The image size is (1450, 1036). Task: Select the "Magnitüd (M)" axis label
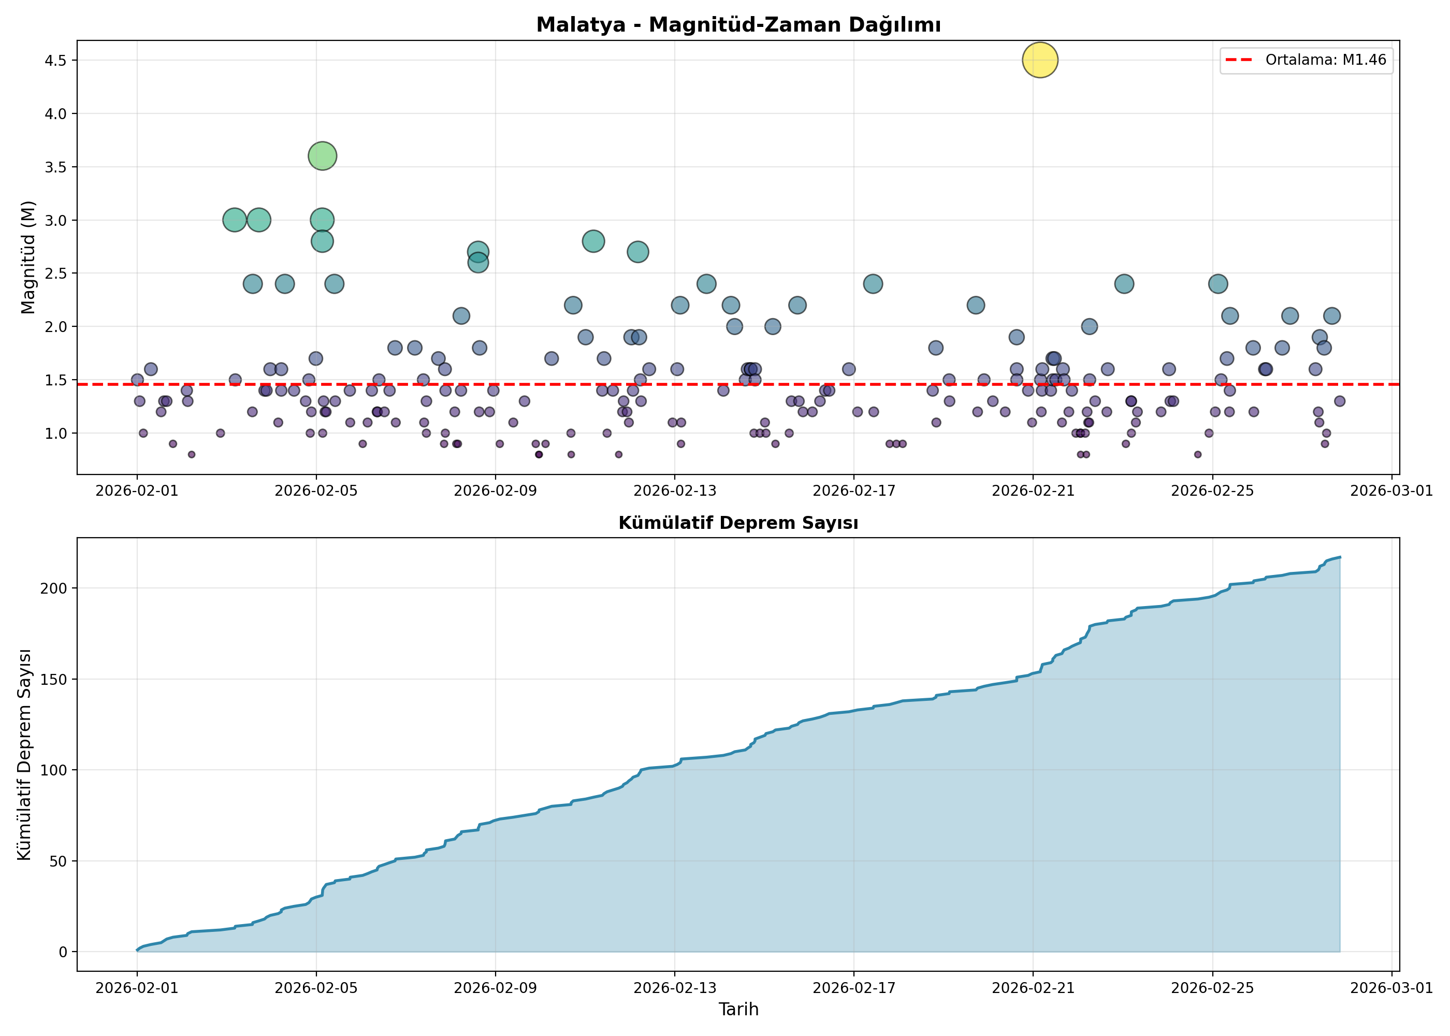point(28,257)
